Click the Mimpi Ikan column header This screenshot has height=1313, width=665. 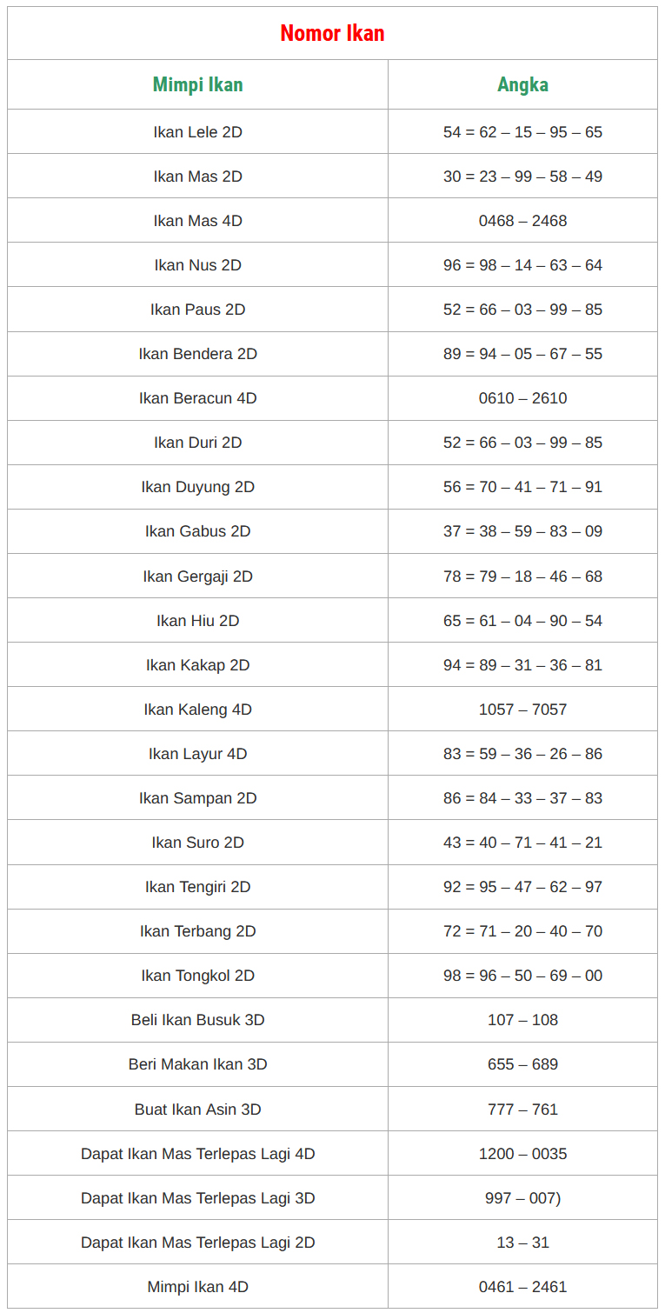pos(197,84)
